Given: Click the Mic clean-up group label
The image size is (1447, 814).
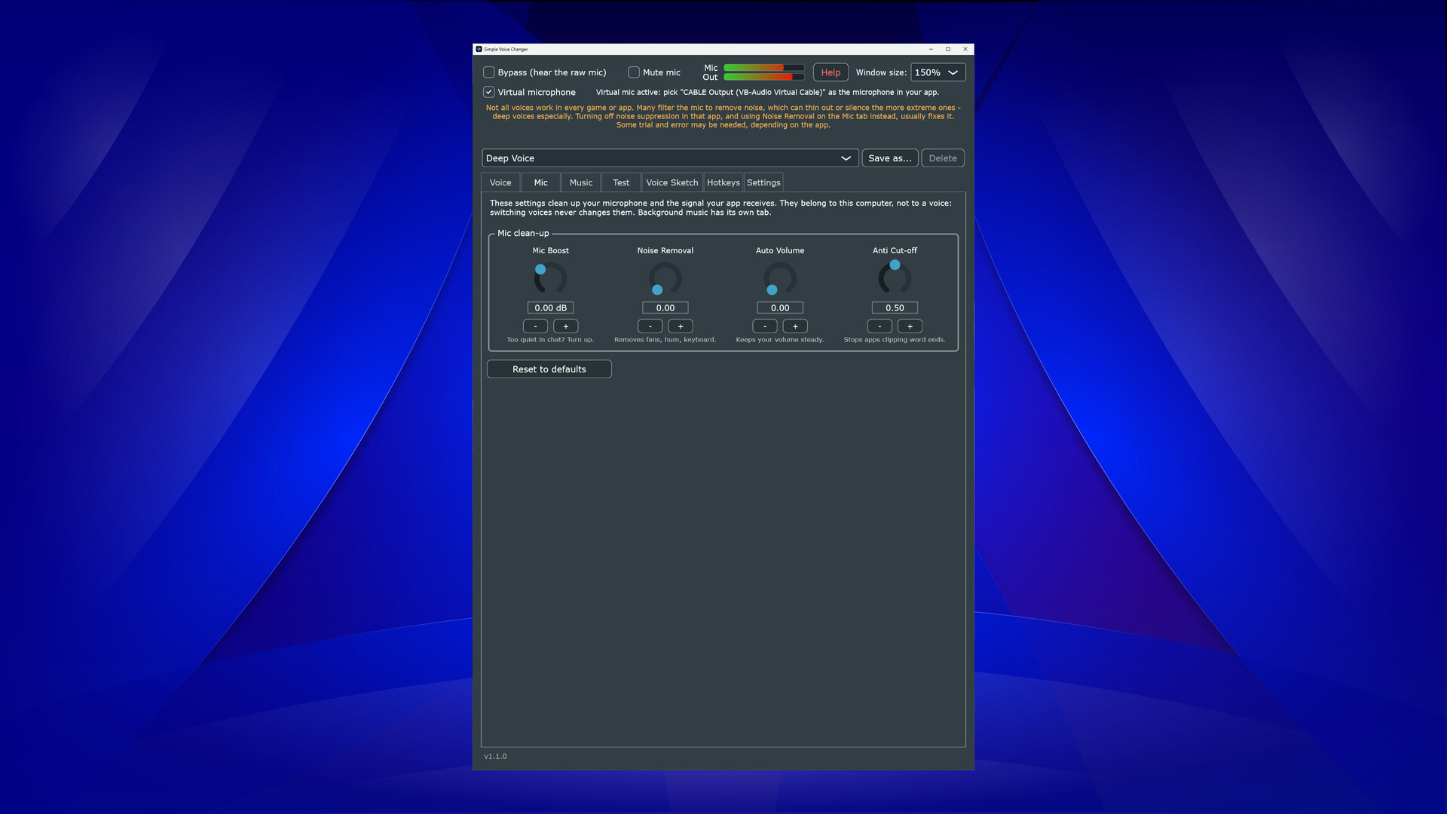Looking at the screenshot, I should coord(523,233).
